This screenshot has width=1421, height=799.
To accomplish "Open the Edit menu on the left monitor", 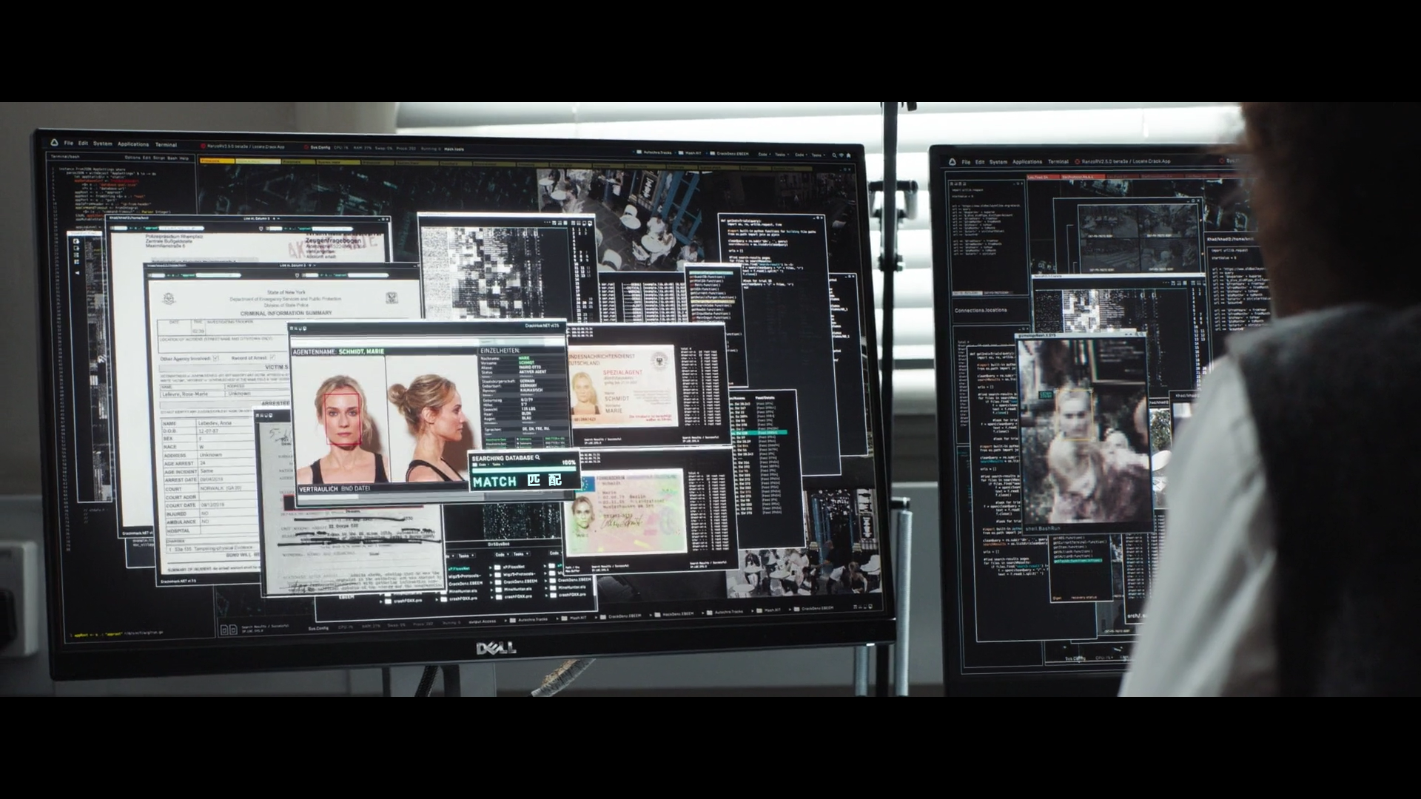I will coord(83,144).
